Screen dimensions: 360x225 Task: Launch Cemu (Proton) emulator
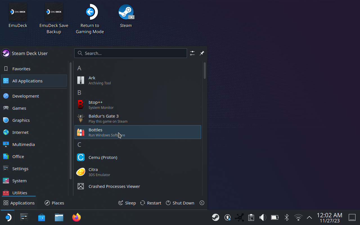coord(138,157)
